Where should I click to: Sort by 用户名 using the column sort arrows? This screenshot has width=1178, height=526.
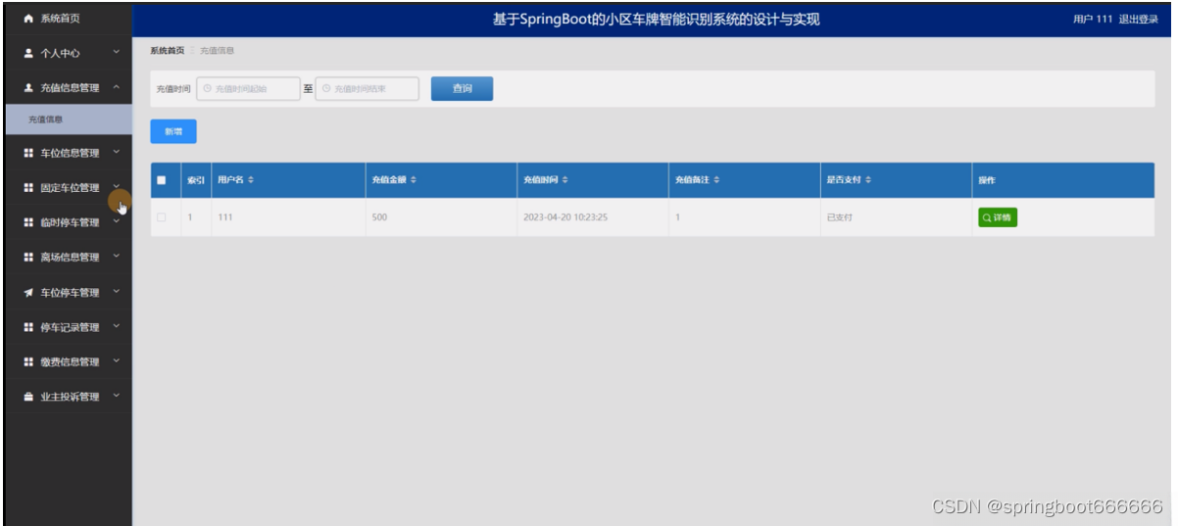click(x=250, y=180)
